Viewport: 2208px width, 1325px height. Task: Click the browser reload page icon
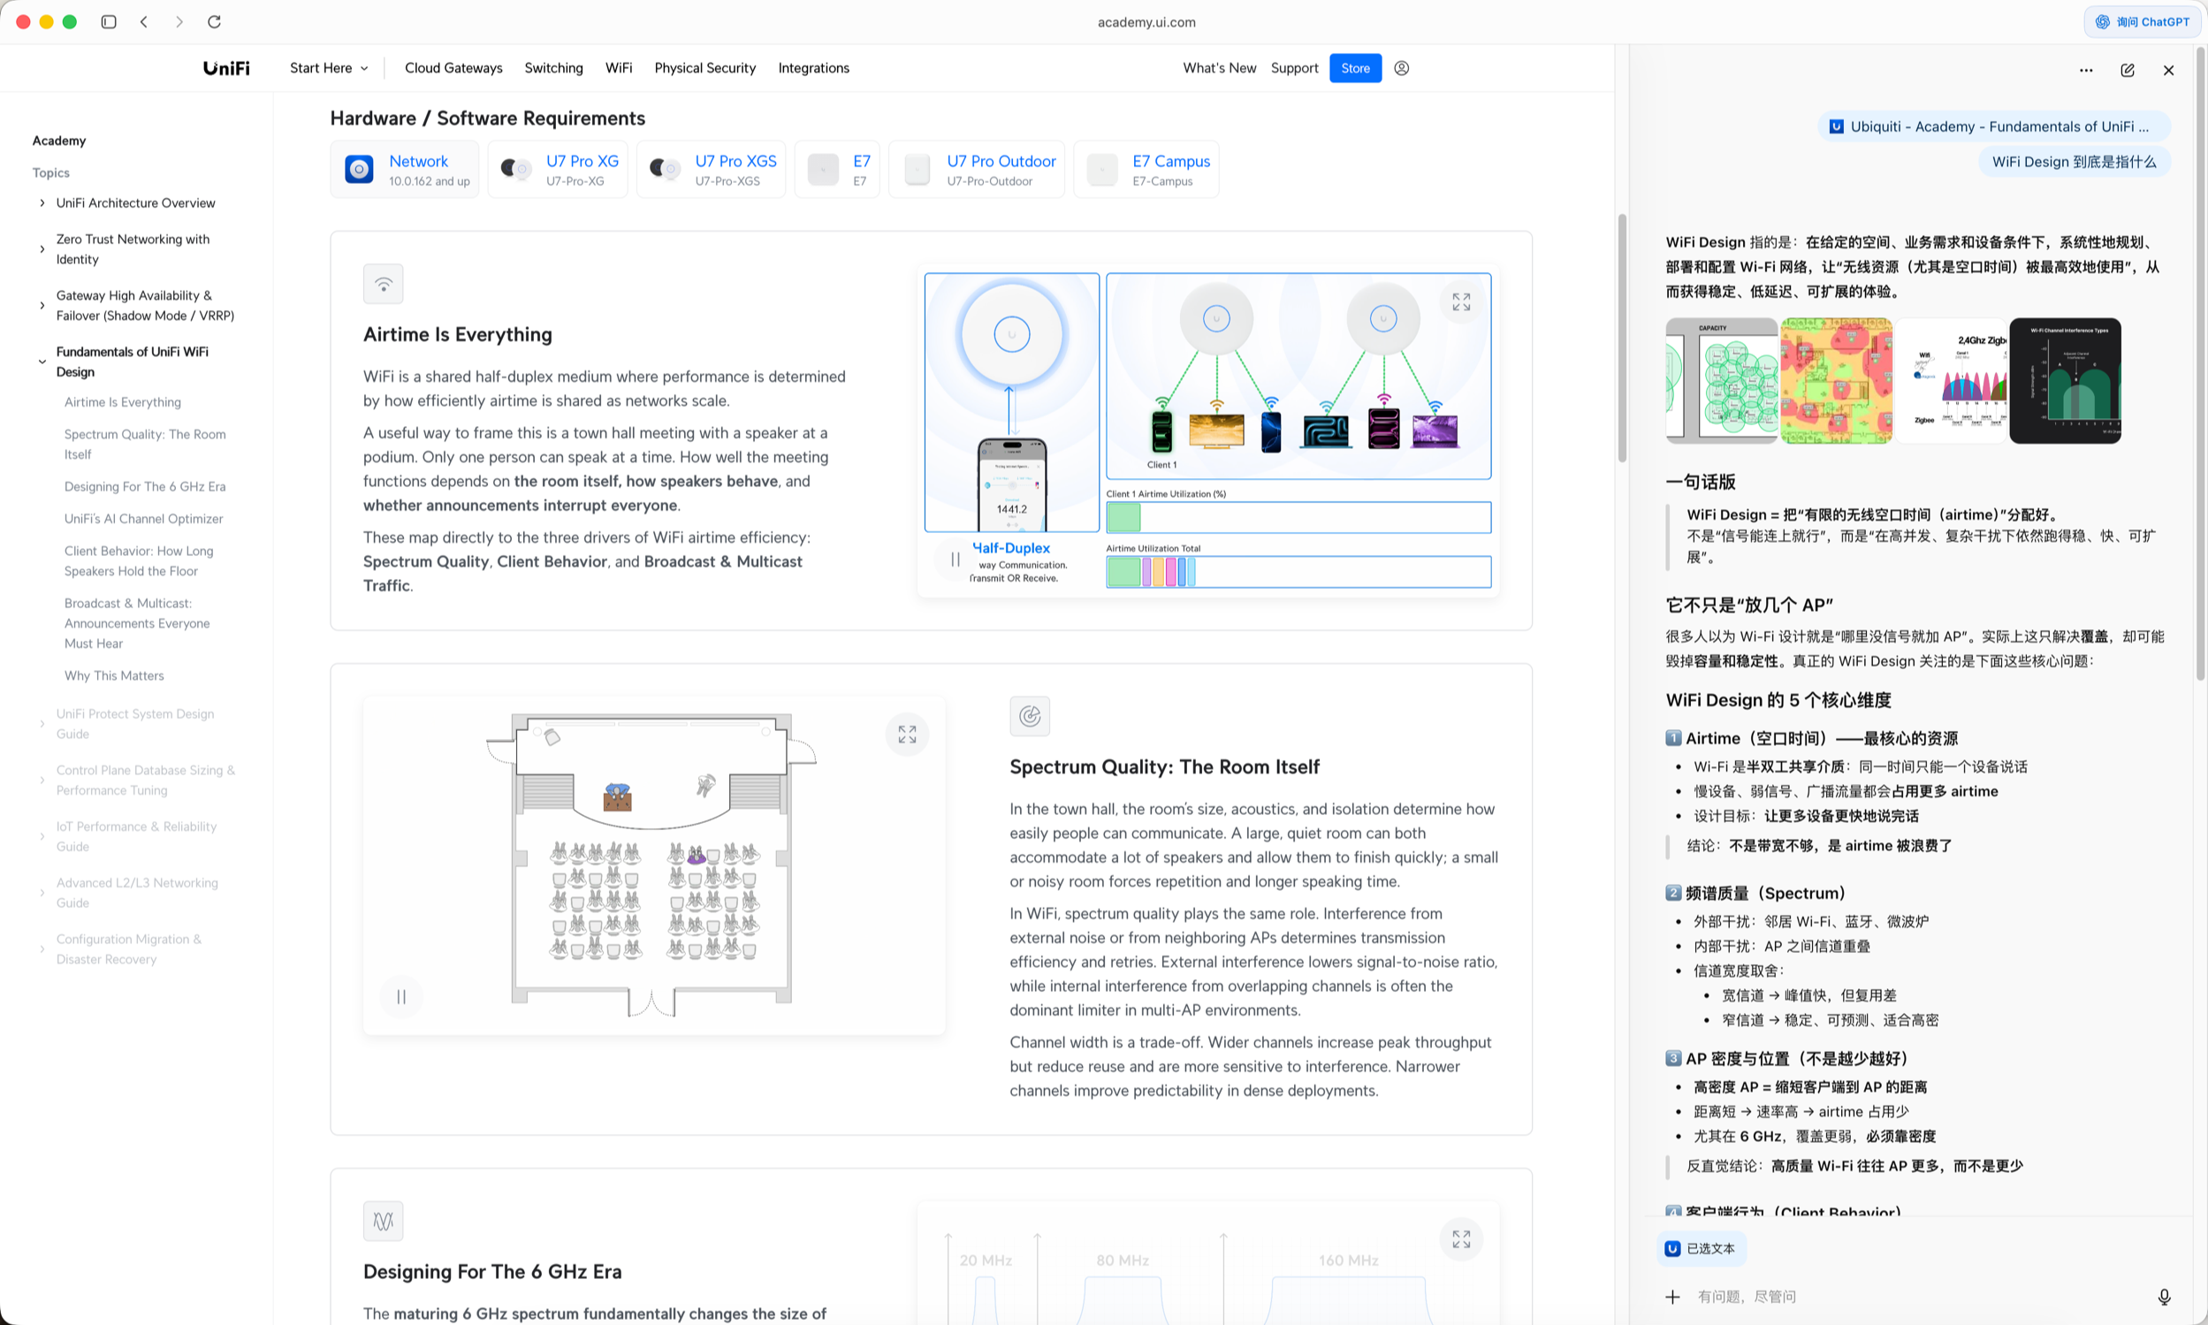point(214,21)
